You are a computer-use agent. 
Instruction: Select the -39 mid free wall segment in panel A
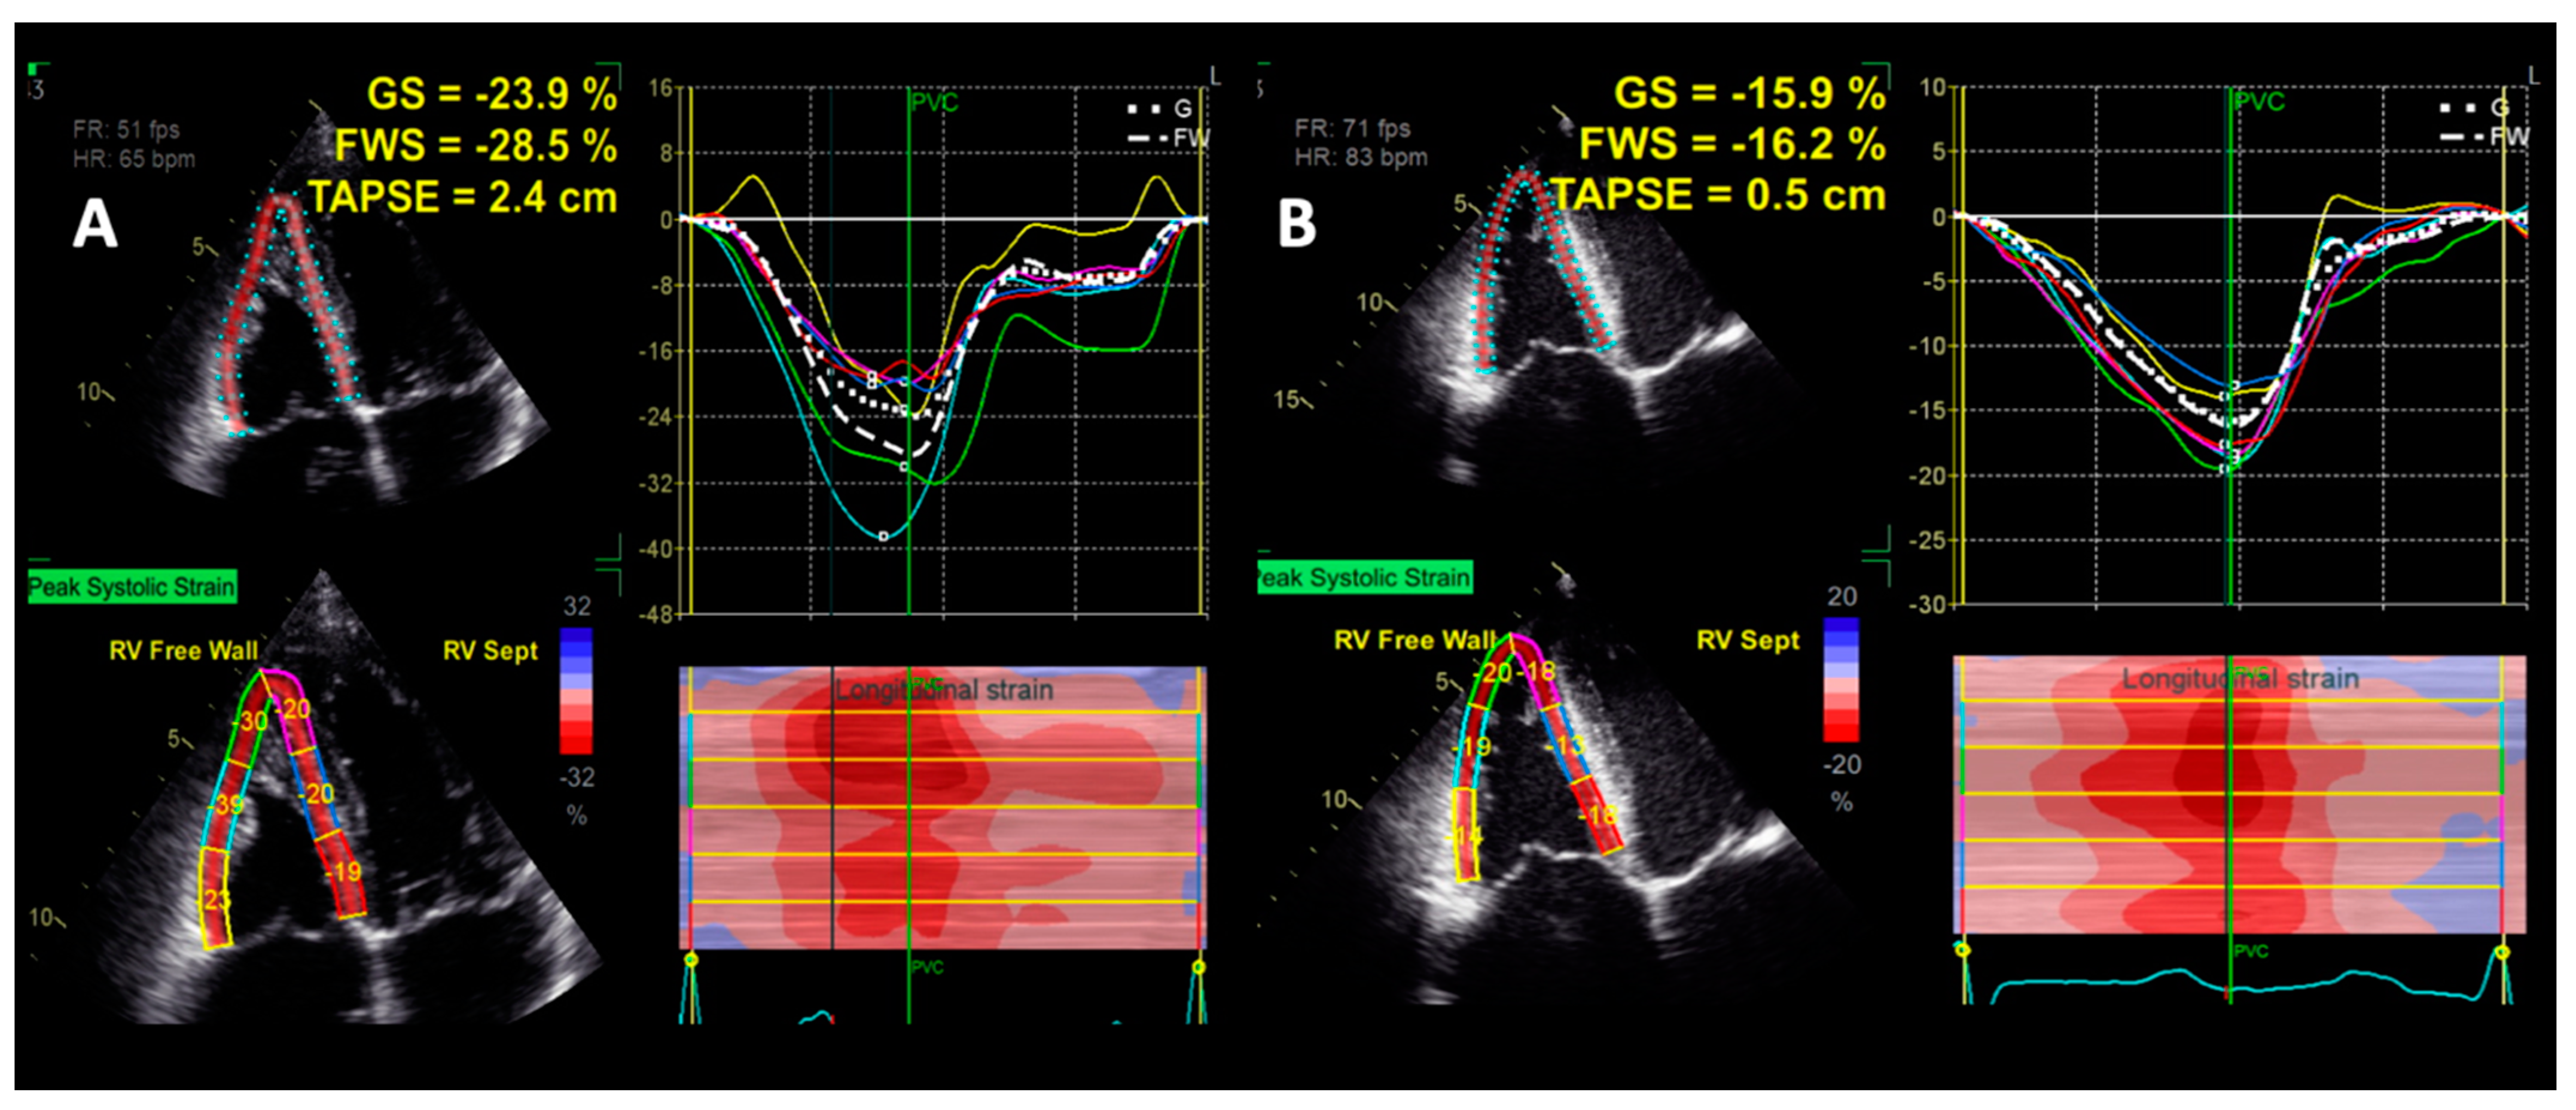click(x=228, y=805)
